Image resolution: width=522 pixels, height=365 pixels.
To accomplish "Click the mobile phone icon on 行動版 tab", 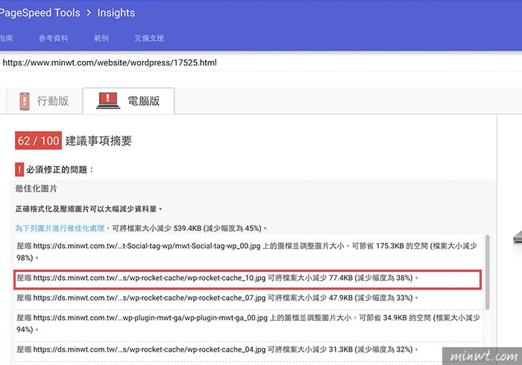I will [25, 101].
